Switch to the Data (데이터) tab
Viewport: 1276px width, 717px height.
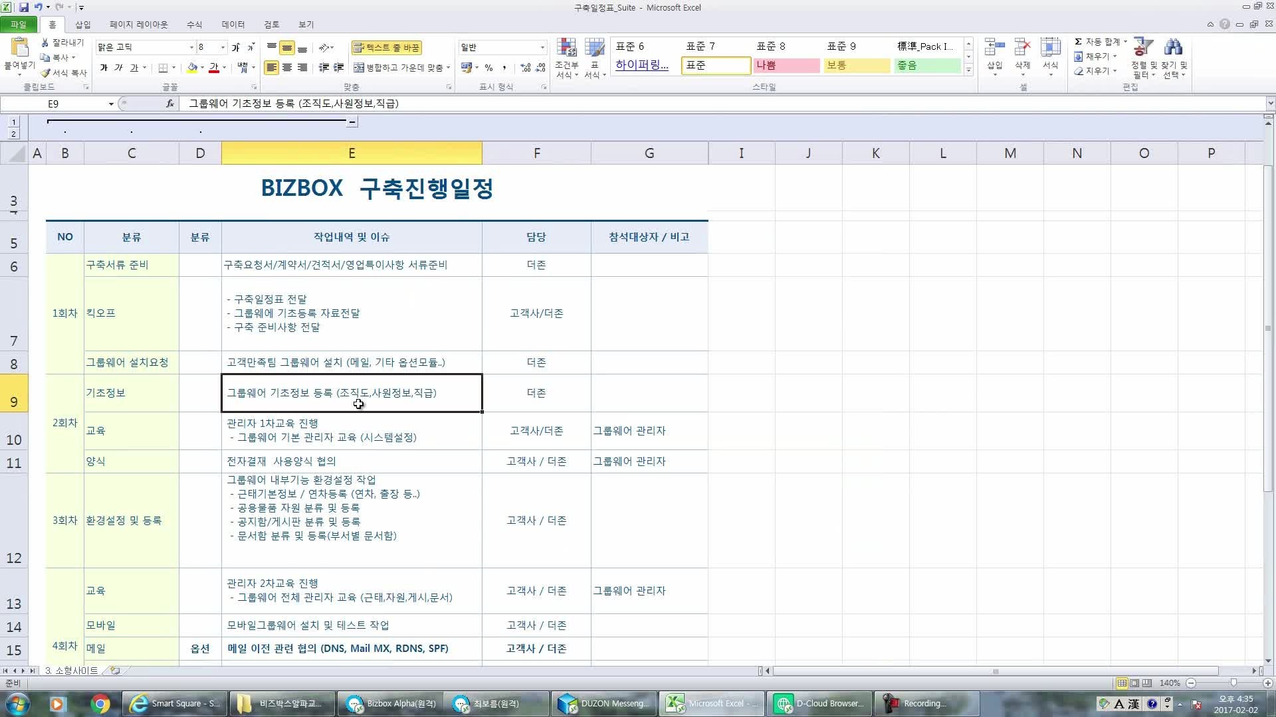point(233,25)
